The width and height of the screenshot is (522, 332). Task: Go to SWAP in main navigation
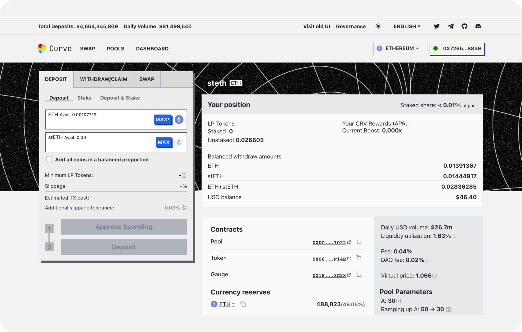[x=88, y=49]
